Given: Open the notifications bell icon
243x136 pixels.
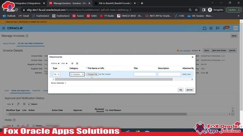Looking at the screenshot, I should (224, 28).
